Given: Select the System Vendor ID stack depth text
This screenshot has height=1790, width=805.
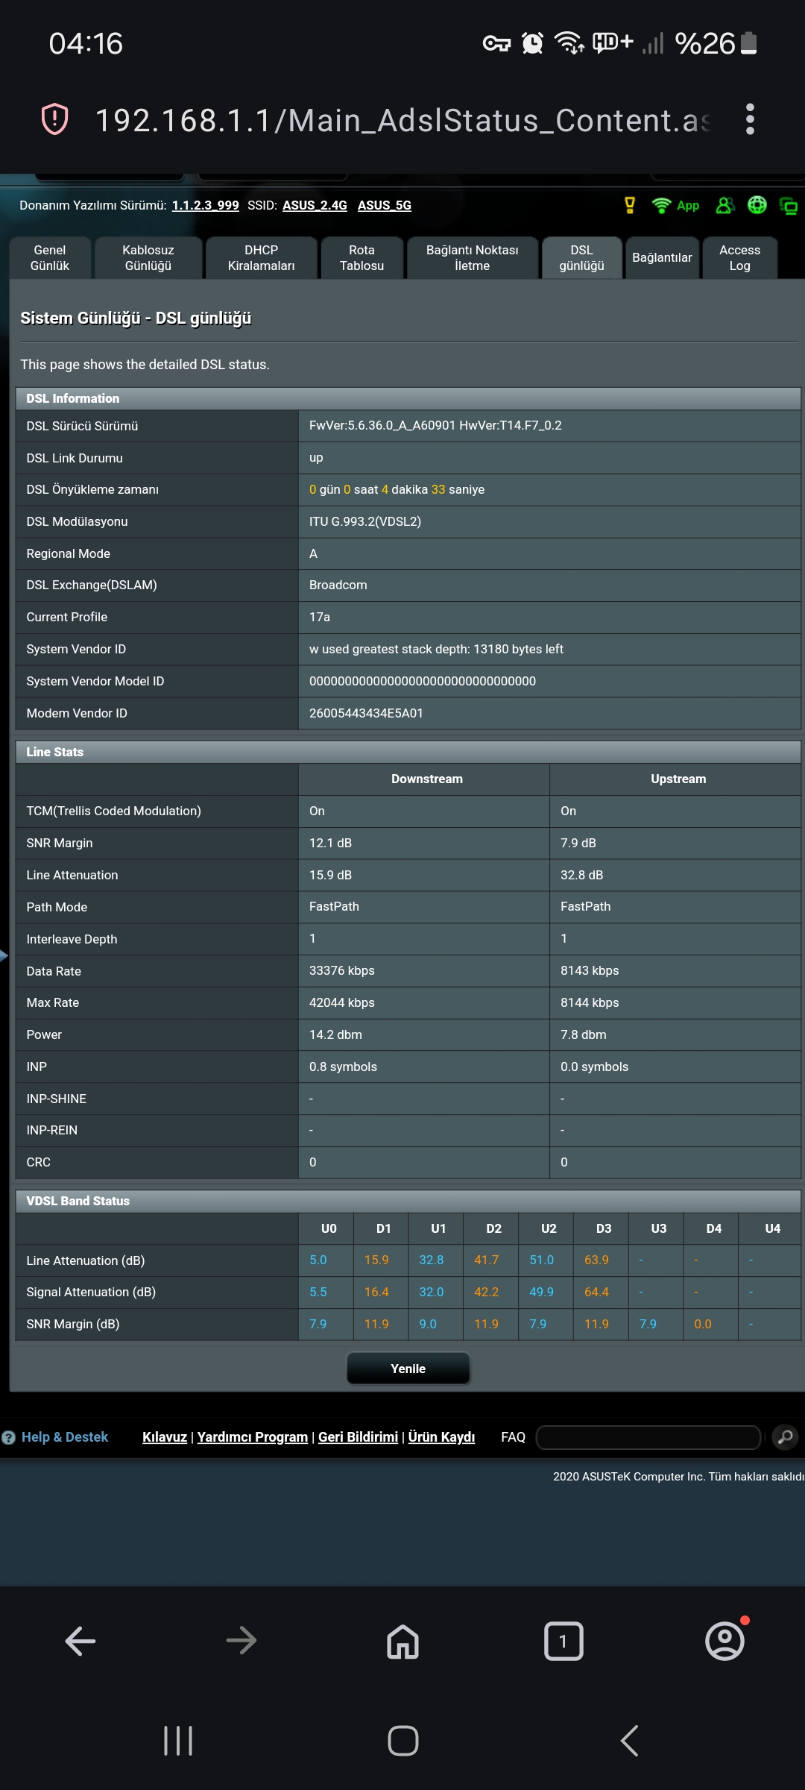Looking at the screenshot, I should (437, 650).
